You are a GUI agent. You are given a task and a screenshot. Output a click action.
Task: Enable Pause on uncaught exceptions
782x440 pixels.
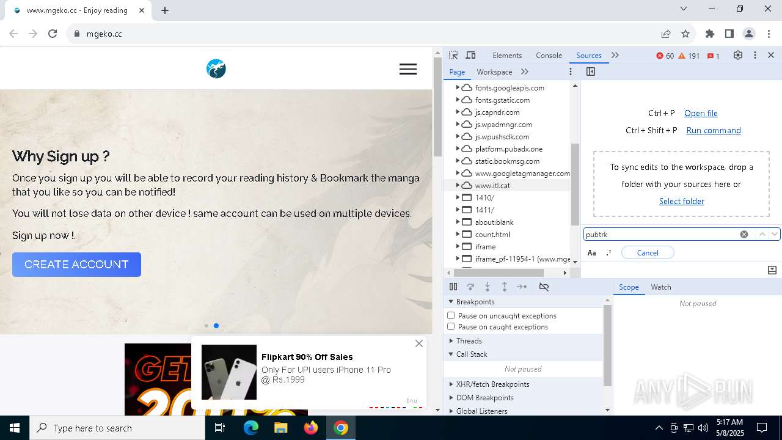(451, 315)
